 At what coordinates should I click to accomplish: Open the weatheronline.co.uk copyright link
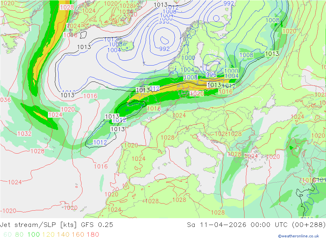298,236
